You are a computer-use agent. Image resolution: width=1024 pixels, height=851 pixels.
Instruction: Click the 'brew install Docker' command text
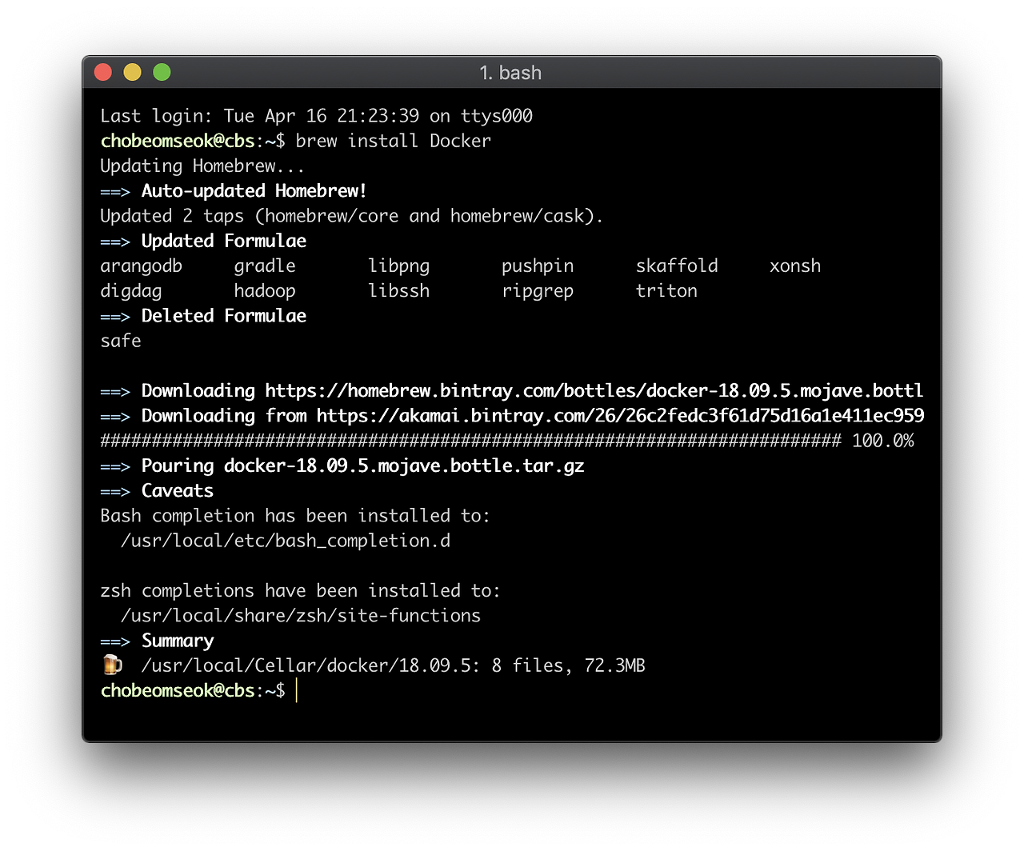point(393,141)
